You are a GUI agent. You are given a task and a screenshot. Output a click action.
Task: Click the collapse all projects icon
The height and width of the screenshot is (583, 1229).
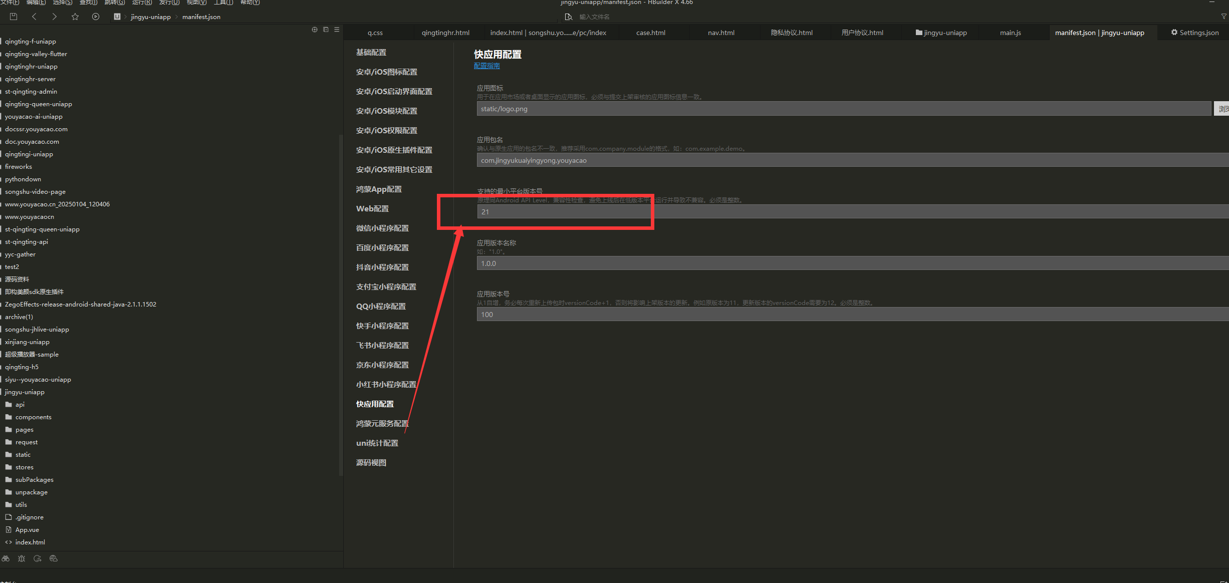coord(326,30)
